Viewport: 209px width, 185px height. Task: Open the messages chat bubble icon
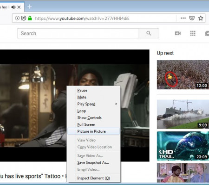coord(207,33)
